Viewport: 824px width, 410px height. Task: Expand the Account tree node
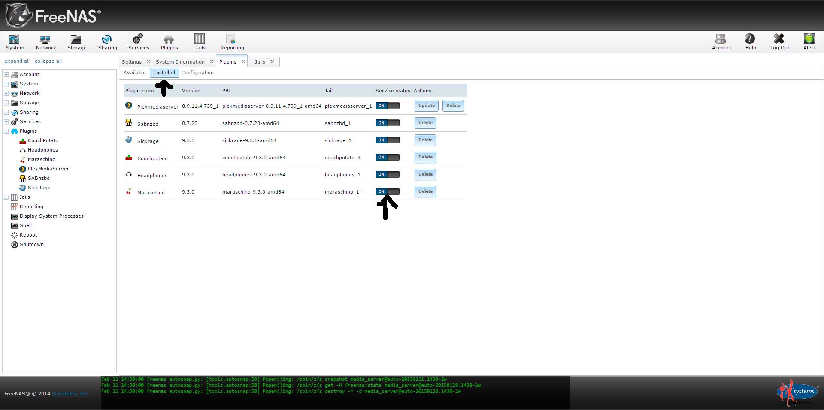[6, 74]
